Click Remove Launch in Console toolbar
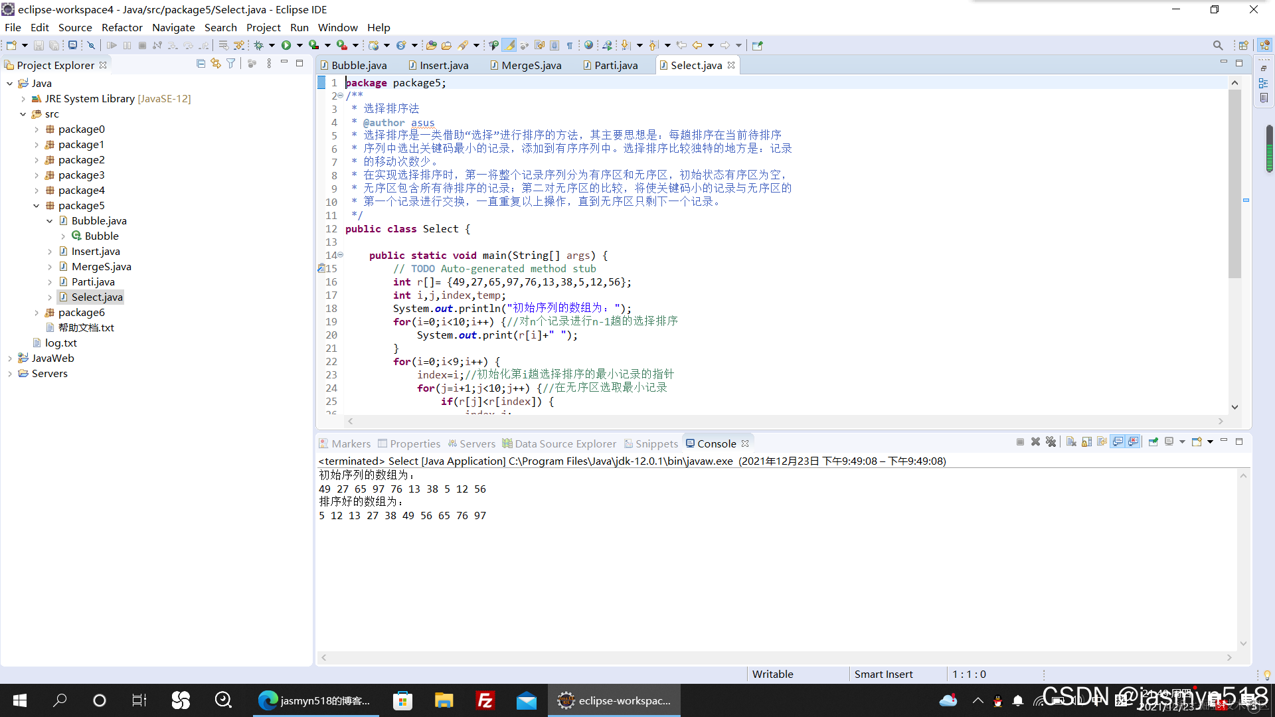The width and height of the screenshot is (1275, 717). tap(1035, 442)
